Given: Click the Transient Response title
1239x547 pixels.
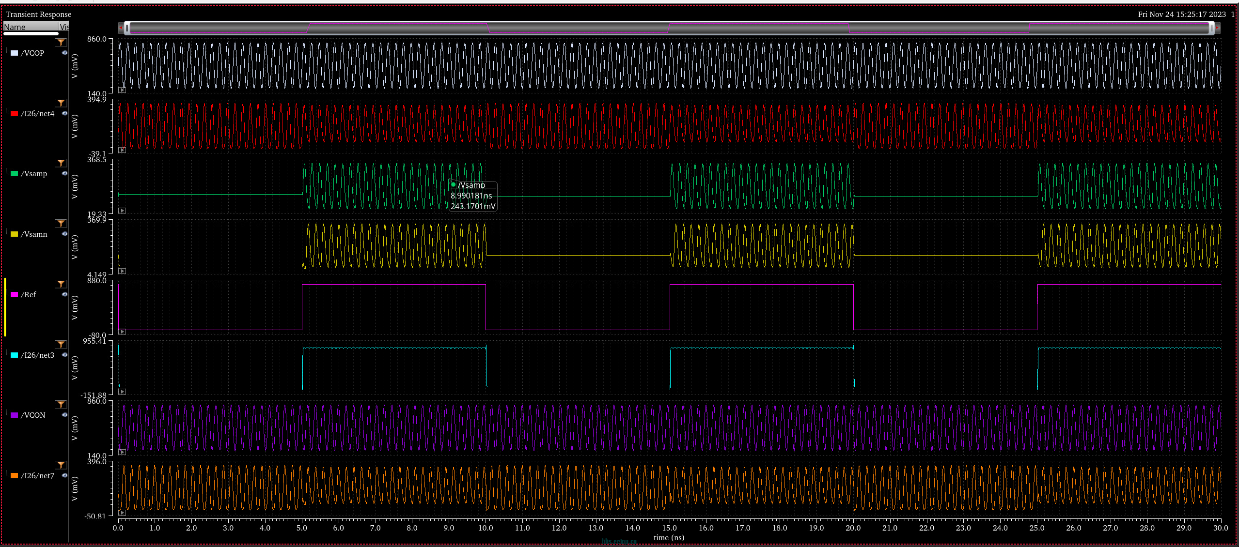Looking at the screenshot, I should coord(39,15).
